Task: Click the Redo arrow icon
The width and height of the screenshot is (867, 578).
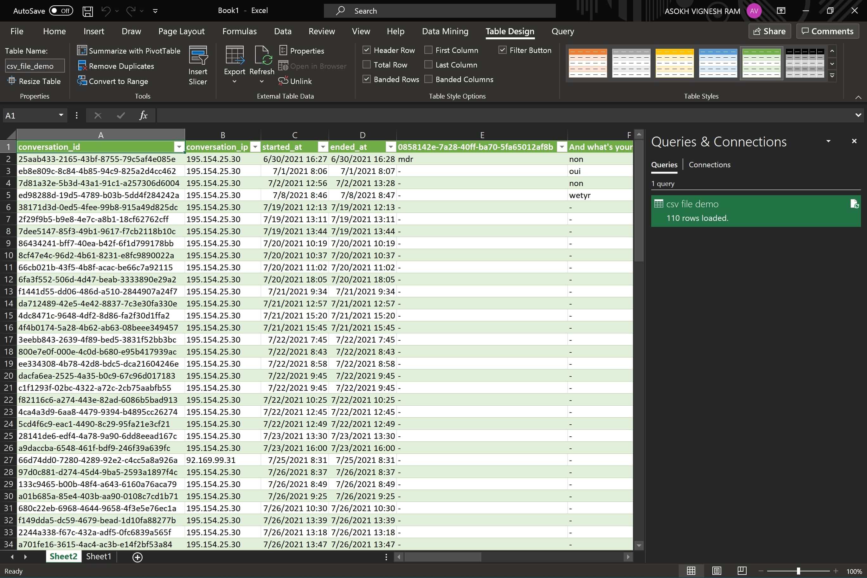Action: pyautogui.click(x=131, y=11)
